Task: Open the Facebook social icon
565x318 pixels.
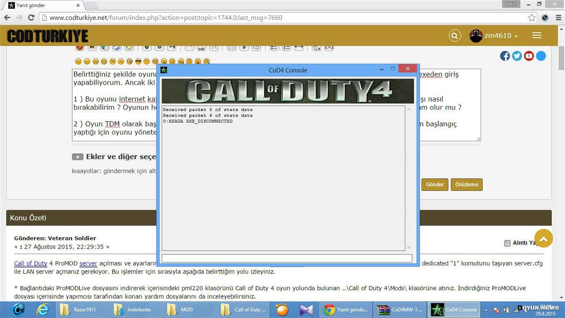Action: (x=505, y=56)
